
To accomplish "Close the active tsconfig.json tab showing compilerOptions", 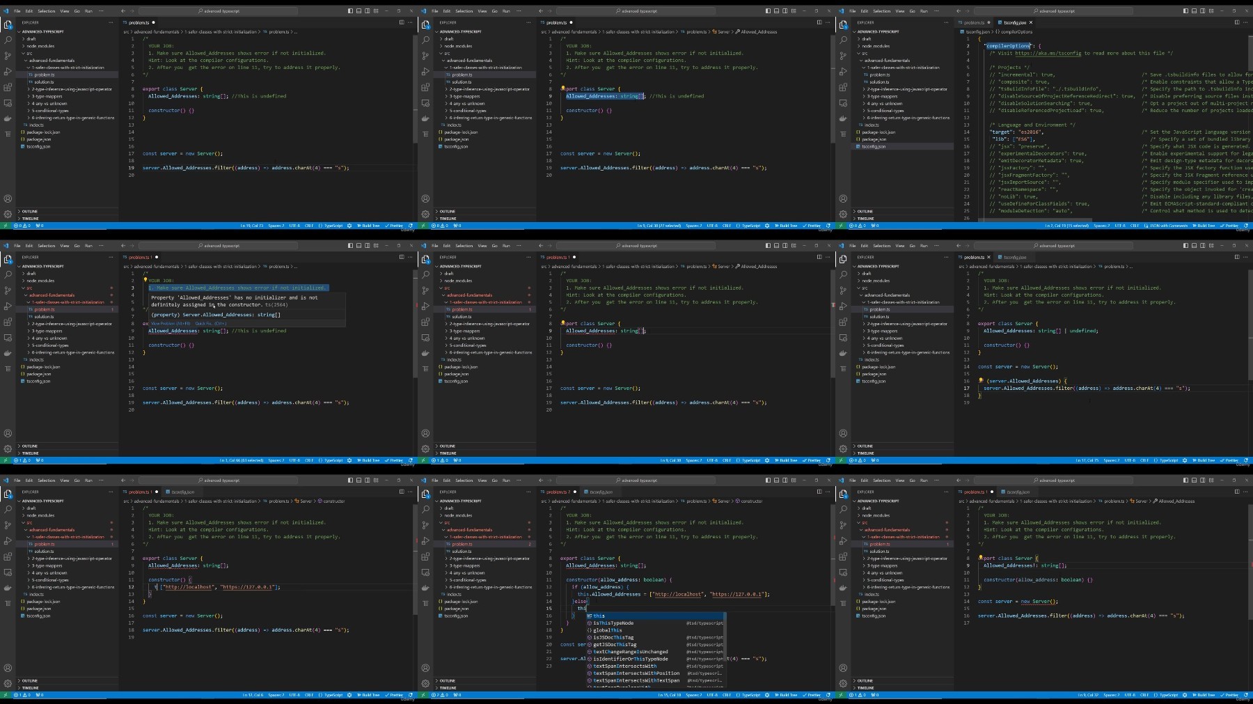I will coord(1031,22).
